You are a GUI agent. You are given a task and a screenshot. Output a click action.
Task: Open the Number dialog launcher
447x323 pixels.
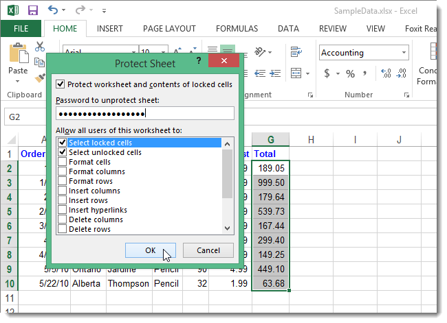pyautogui.click(x=407, y=95)
